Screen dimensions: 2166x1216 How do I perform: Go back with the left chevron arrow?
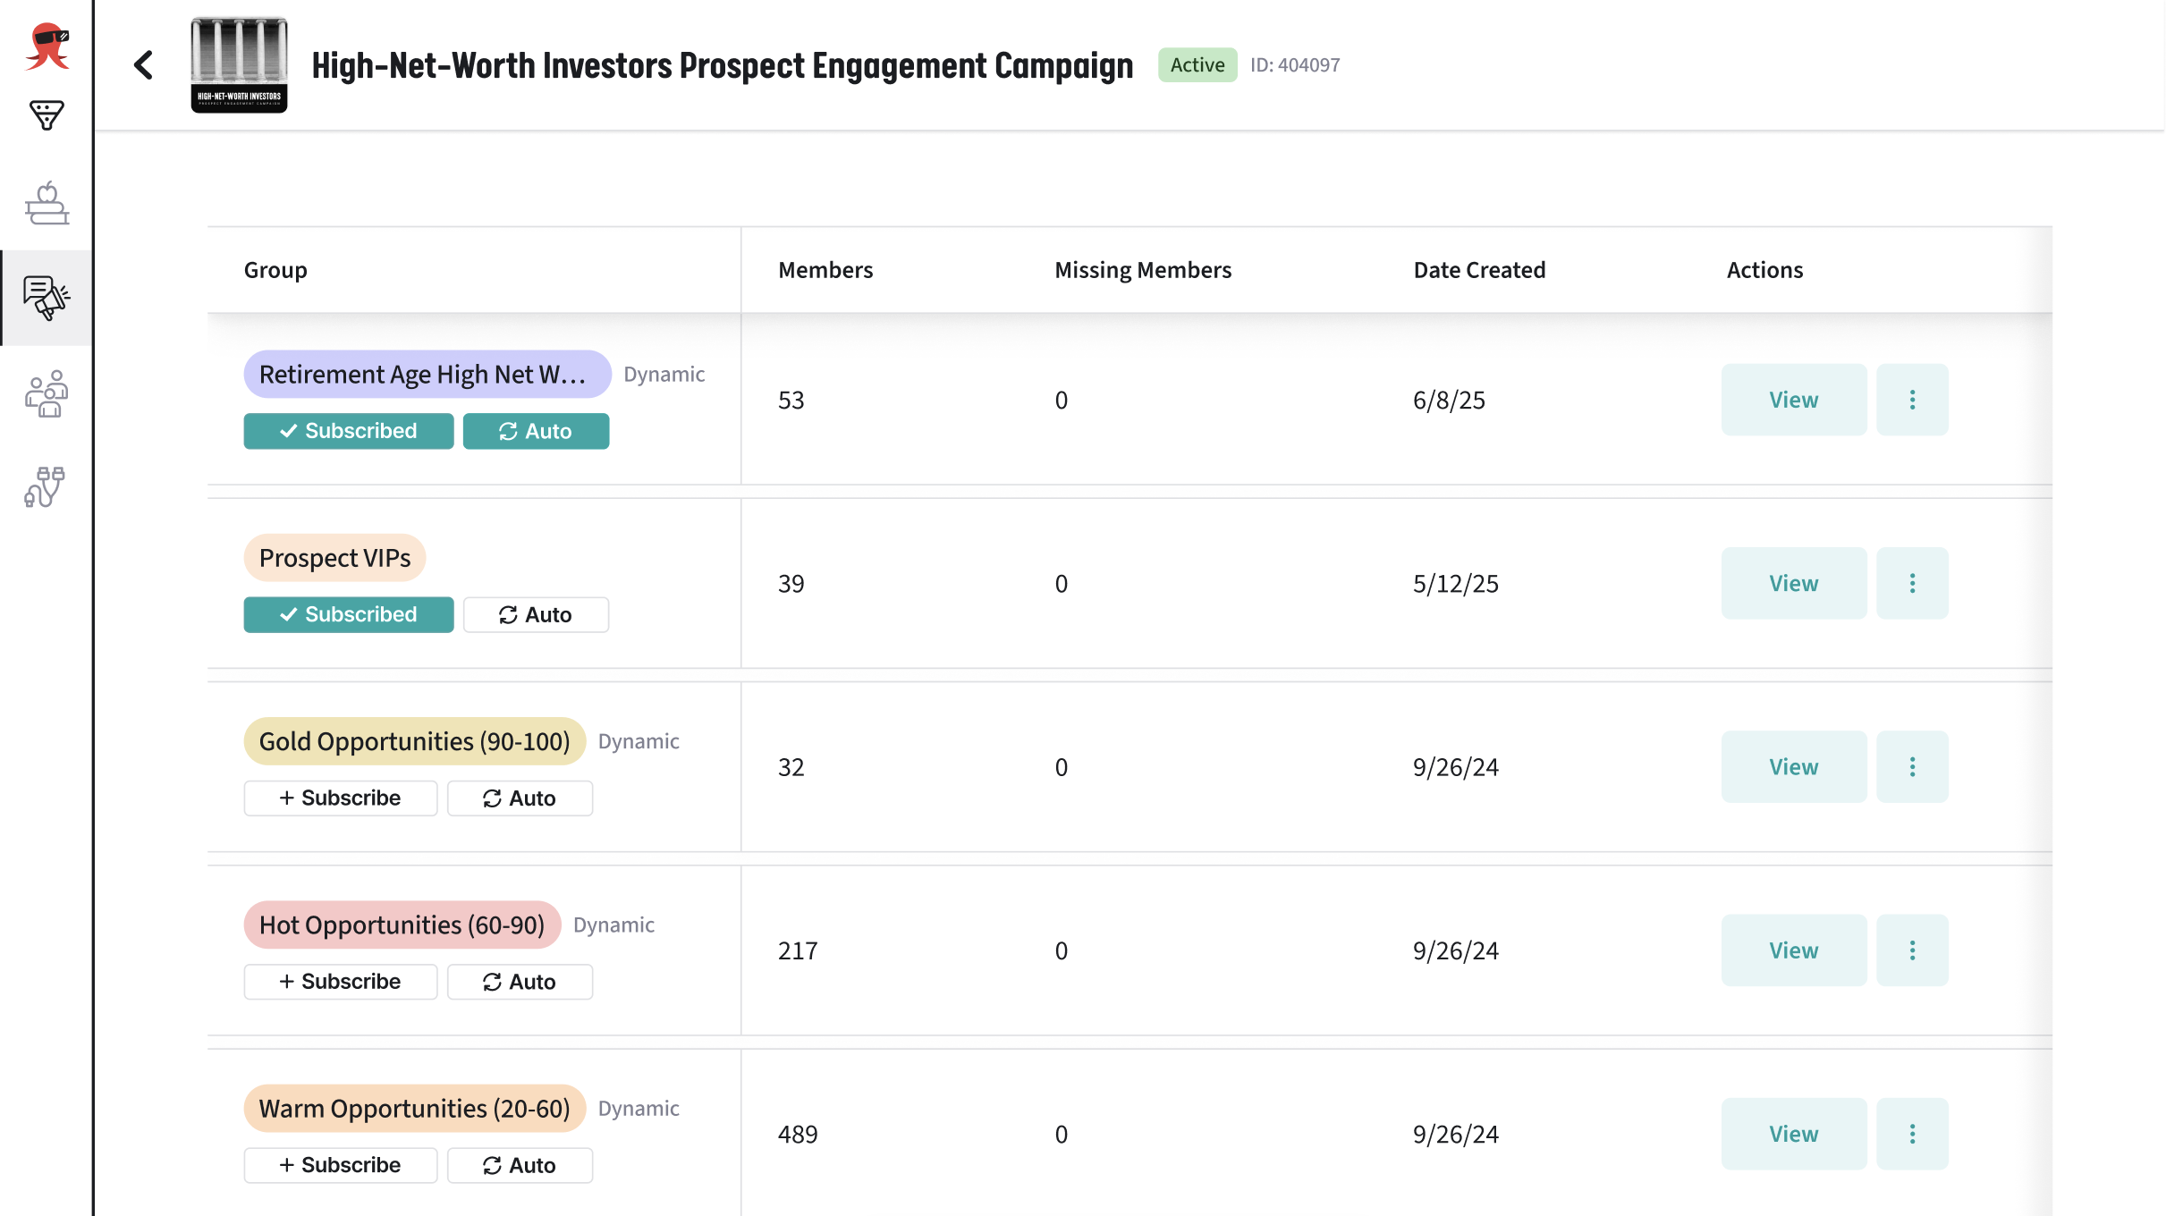[143, 65]
